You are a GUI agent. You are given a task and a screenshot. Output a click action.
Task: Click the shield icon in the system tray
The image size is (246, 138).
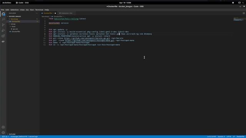click(x=233, y=3)
